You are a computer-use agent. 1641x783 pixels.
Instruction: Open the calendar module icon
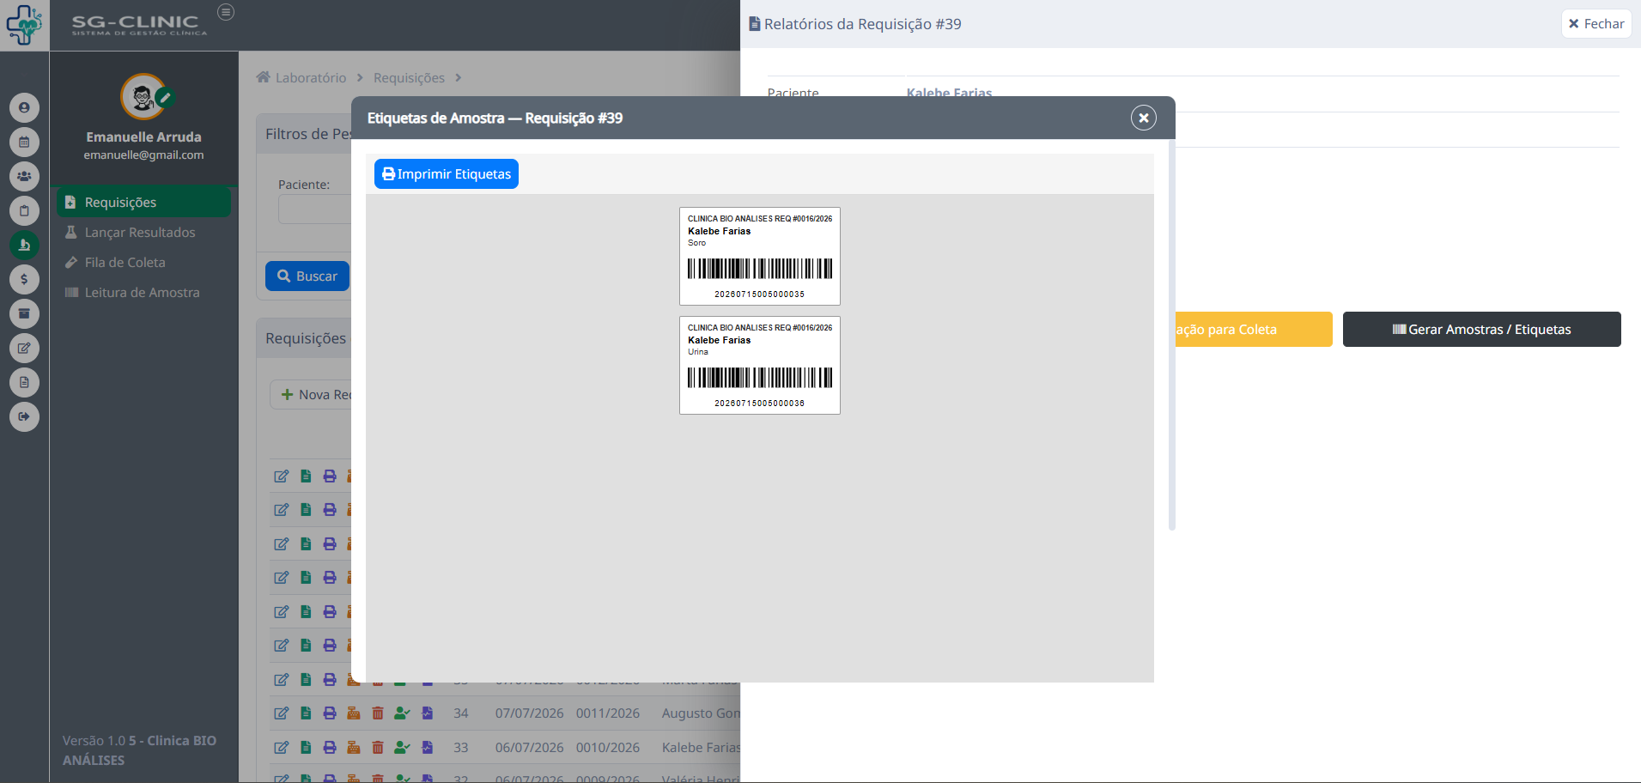(x=24, y=142)
